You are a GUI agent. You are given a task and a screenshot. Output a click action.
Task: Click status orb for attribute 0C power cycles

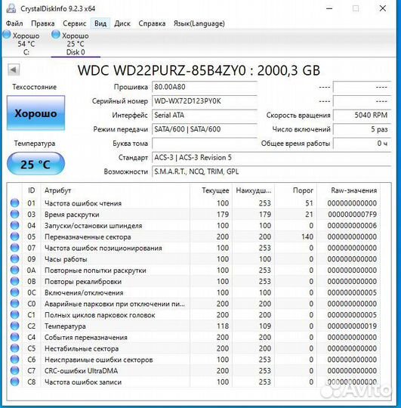[x=15, y=292]
